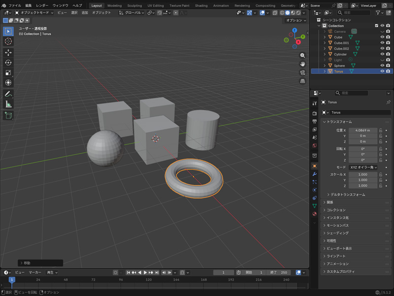Open the Modifiers wrench tab

[314, 174]
